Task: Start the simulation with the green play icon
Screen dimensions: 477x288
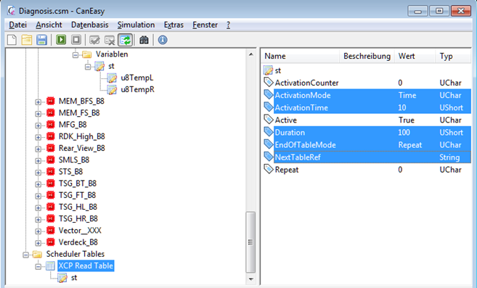Action: tap(61, 40)
